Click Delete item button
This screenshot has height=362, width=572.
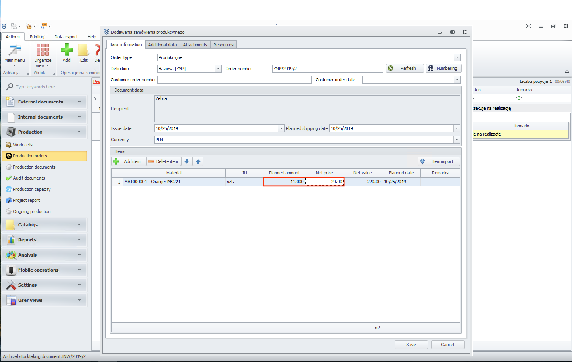[163, 161]
